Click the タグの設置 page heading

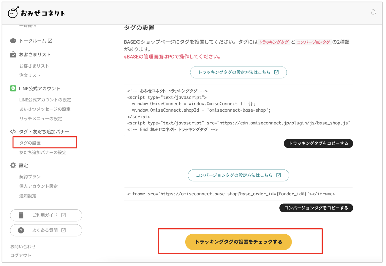tap(139, 28)
